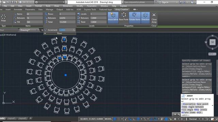
Task: Click the Open file icon in Quick Access toolbar
Action: tap(8, 2)
